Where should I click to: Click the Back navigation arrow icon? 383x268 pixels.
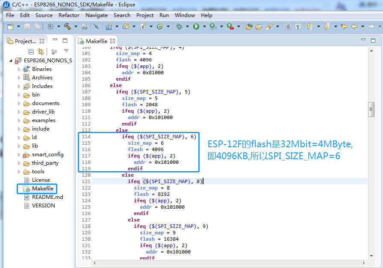[354, 26]
